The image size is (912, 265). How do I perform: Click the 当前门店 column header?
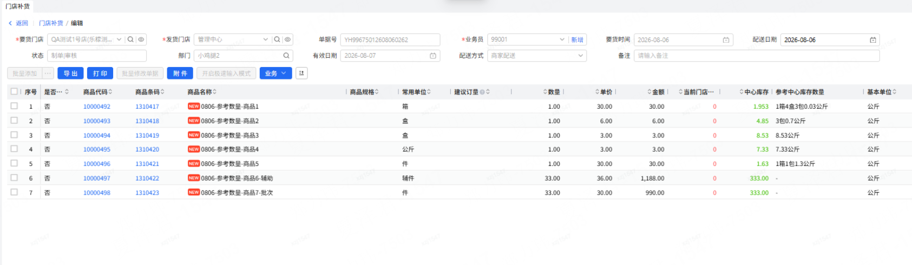tap(699, 92)
